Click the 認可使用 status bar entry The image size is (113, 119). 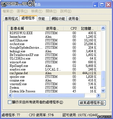click(80, 115)
